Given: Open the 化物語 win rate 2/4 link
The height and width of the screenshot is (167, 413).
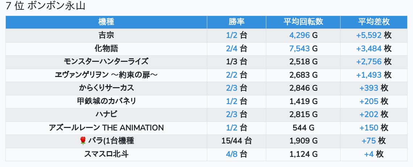Looking at the screenshot, I should pos(231,48).
